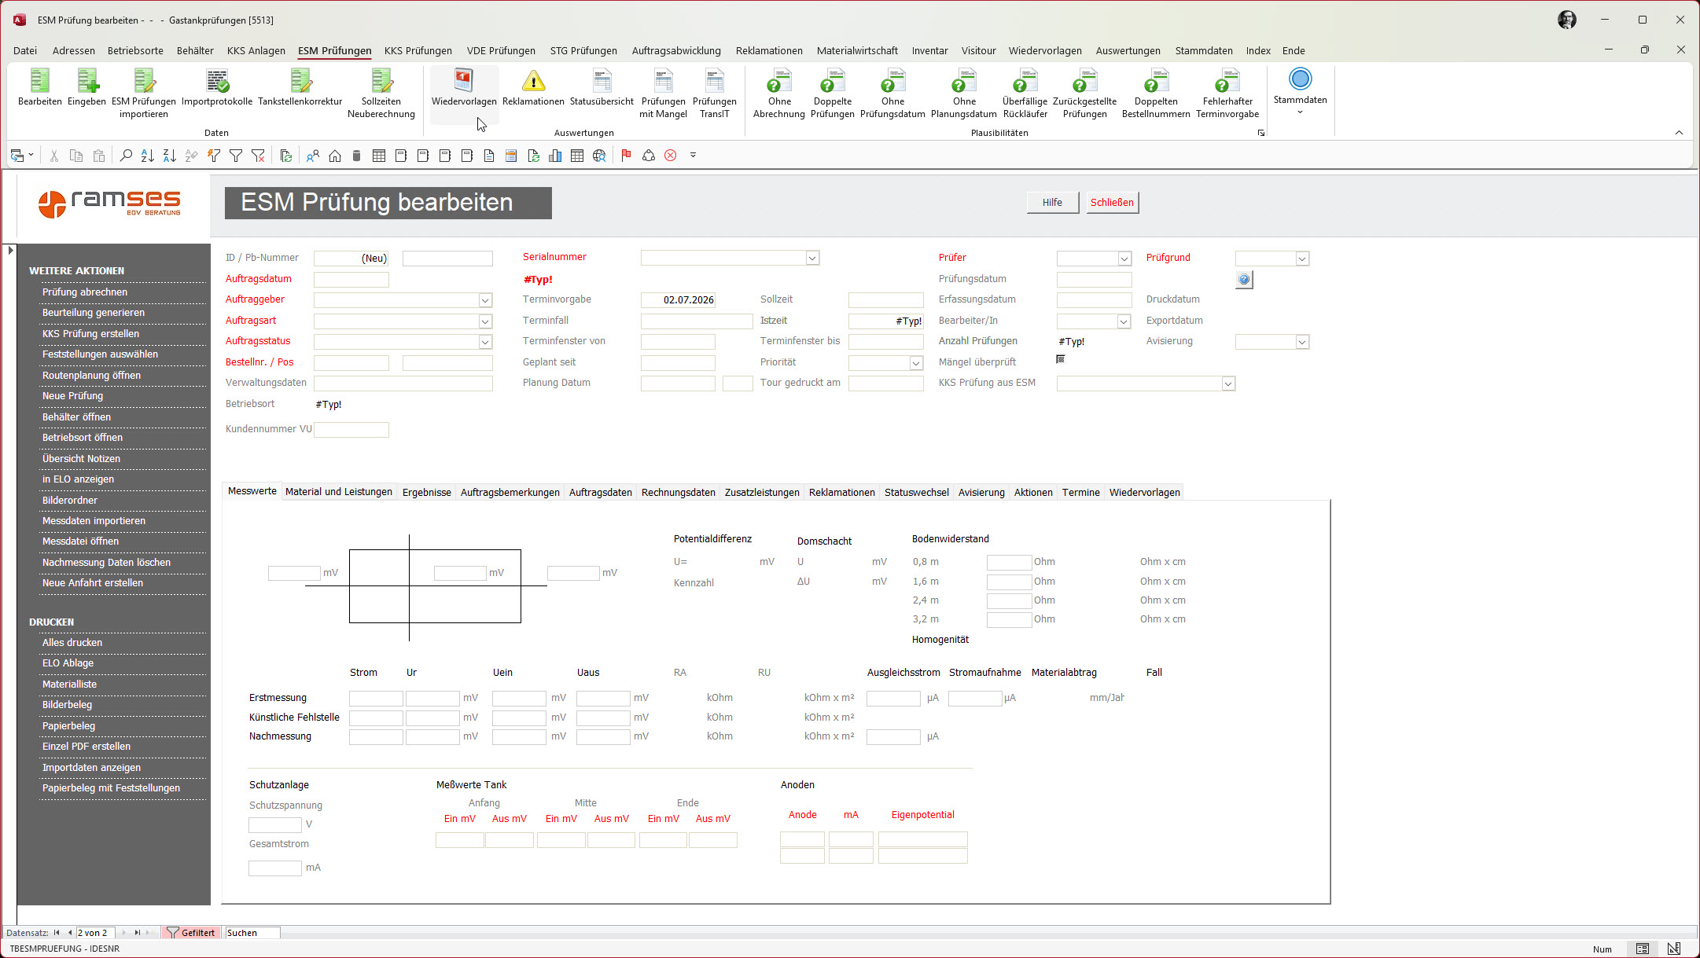The width and height of the screenshot is (1700, 958).
Task: Remove filter with funnel X icon
Action: pos(258,156)
